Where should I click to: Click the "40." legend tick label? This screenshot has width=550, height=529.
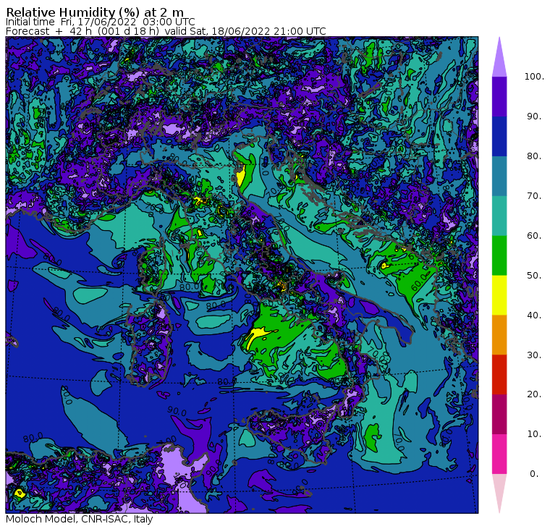point(534,316)
